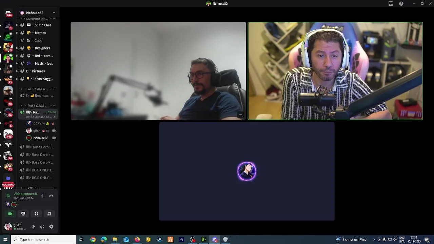Join the Business voice channel
This screenshot has width=434, height=244.
pyautogui.click(x=38, y=96)
